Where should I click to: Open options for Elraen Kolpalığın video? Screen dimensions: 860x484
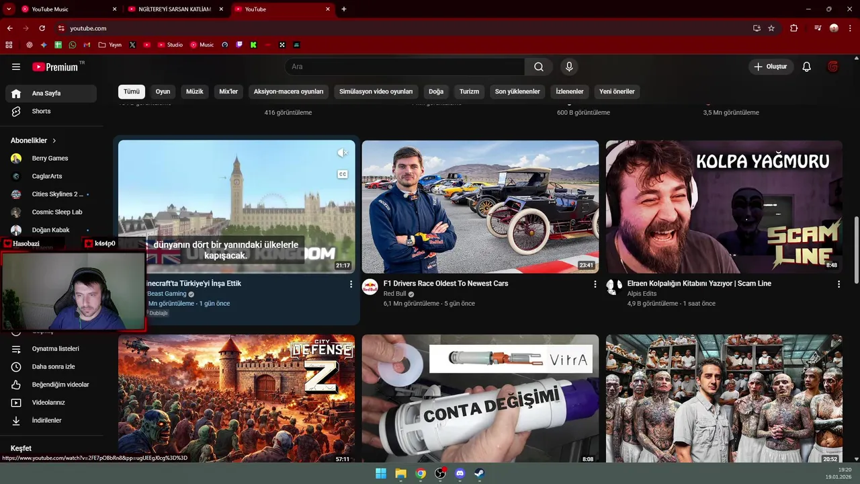[x=838, y=284]
